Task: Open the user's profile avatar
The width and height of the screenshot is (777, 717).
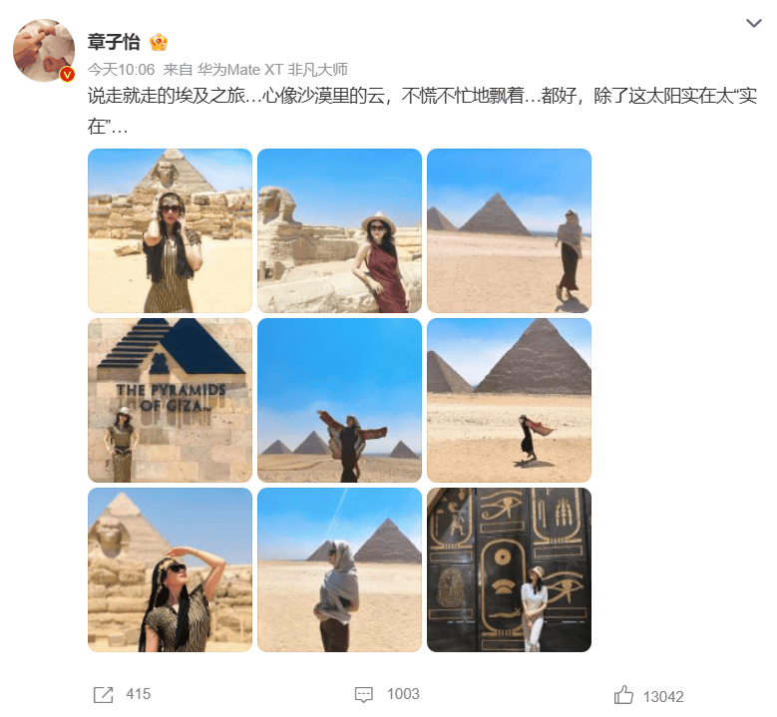Action: point(44,50)
